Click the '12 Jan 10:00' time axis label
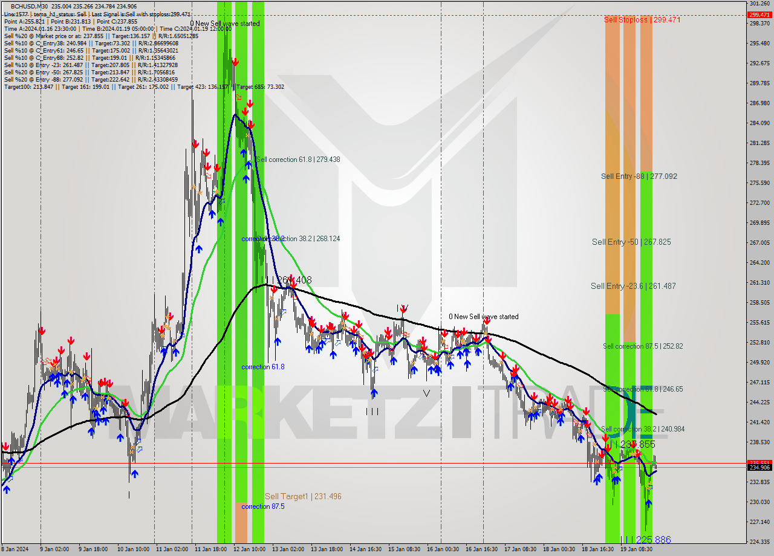 click(250, 549)
